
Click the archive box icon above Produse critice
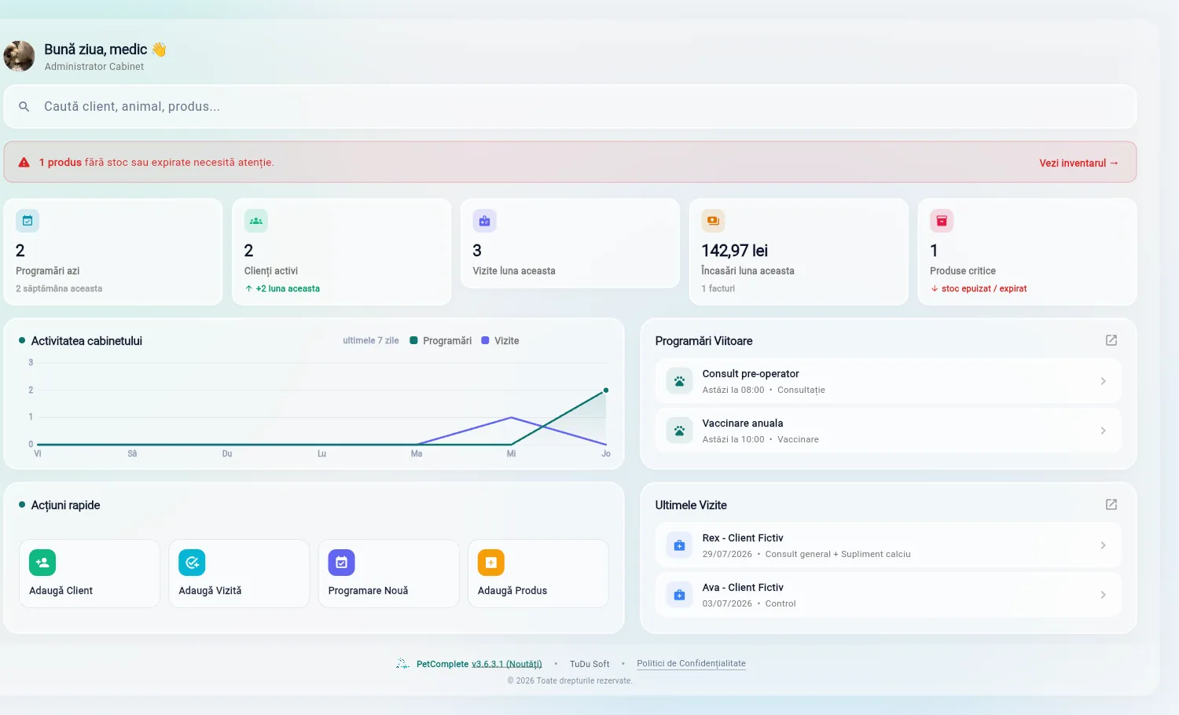[x=942, y=221]
